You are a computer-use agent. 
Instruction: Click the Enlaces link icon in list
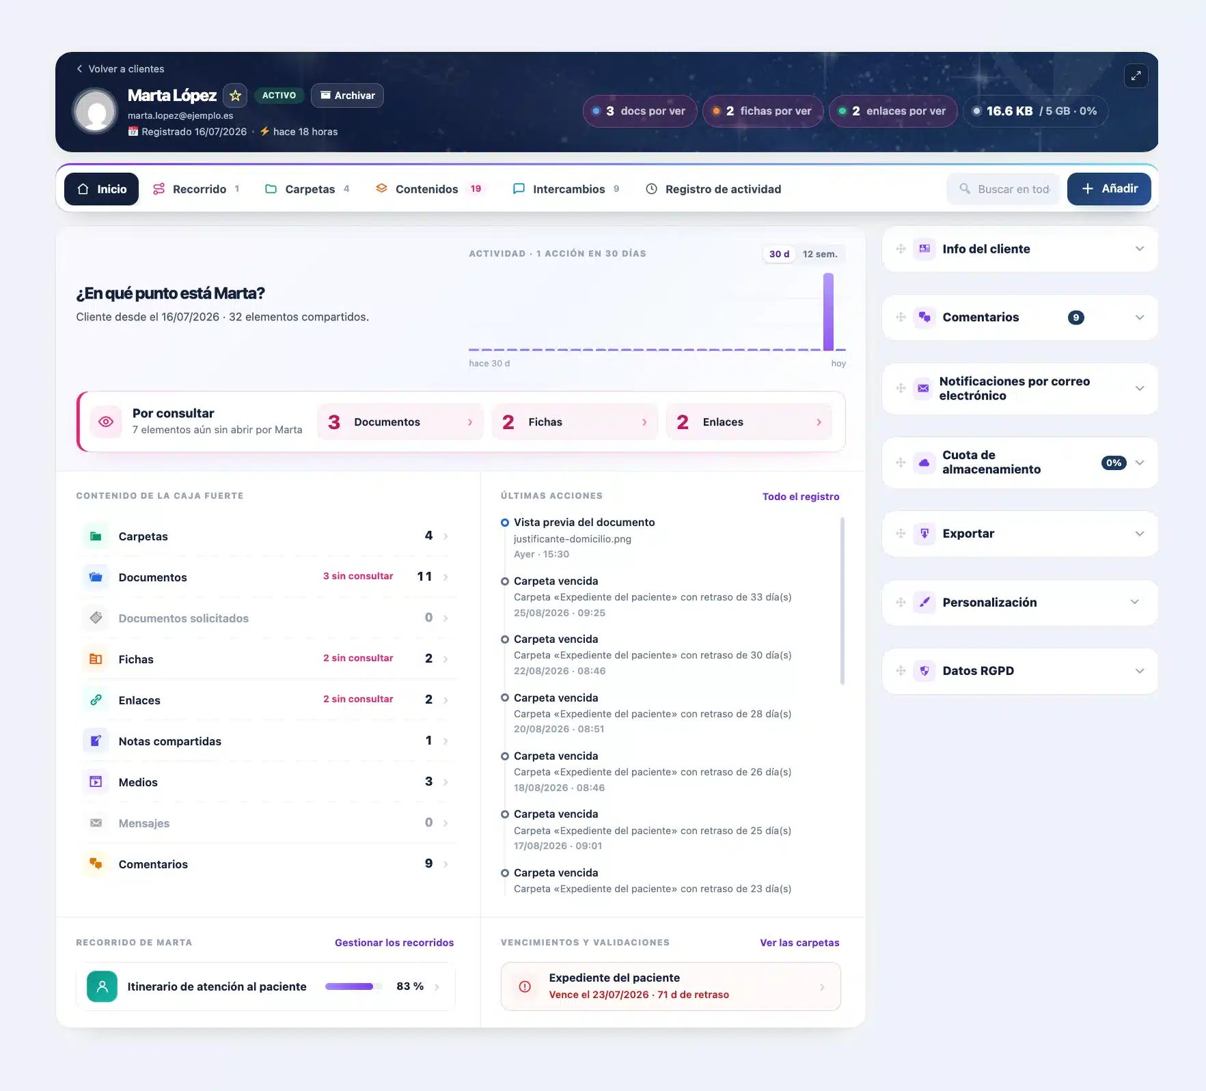[96, 700]
